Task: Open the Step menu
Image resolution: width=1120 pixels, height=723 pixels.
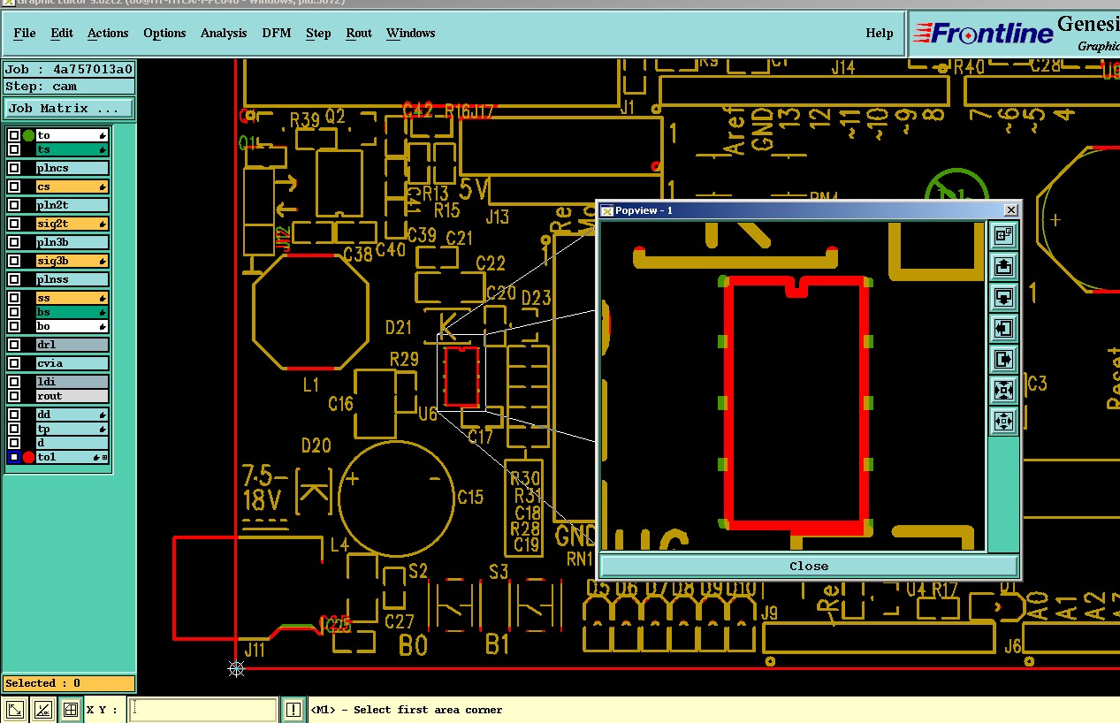Action: tap(318, 33)
